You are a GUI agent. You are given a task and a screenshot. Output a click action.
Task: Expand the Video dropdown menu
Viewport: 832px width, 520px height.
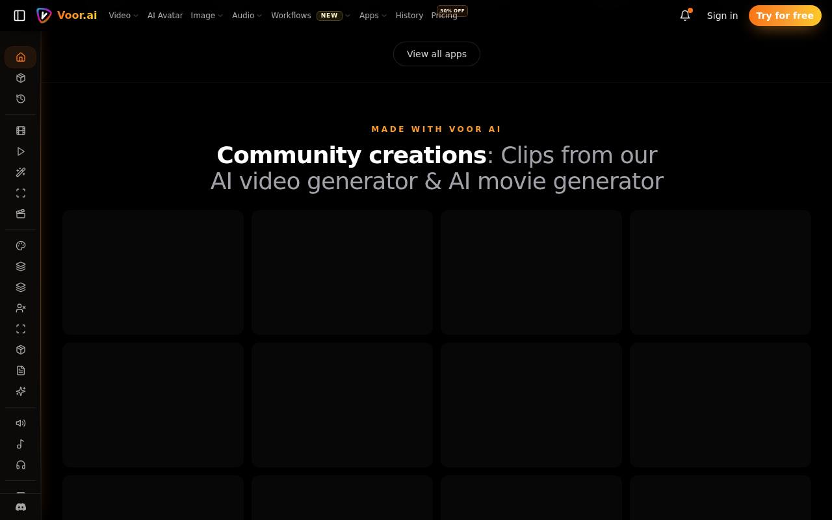click(x=123, y=16)
